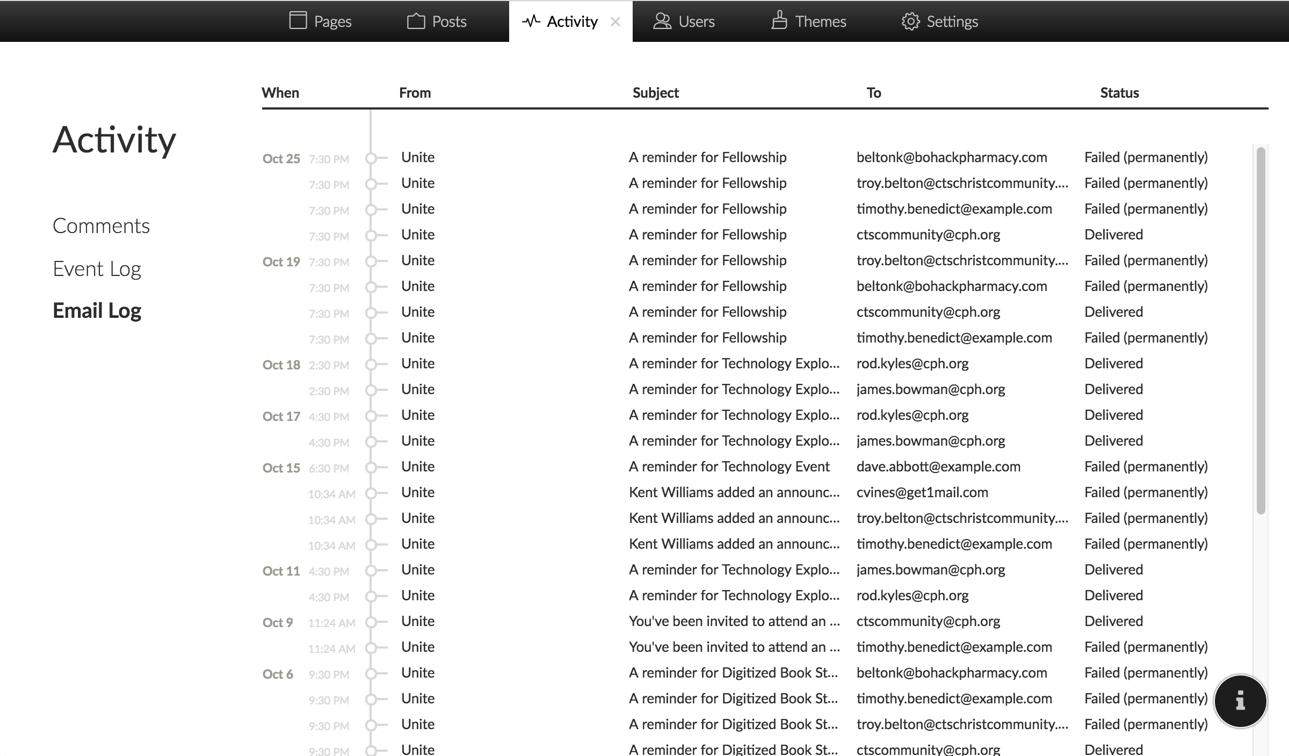Click the Activity pulse/waveform icon
The width and height of the screenshot is (1289, 756).
coord(532,21)
